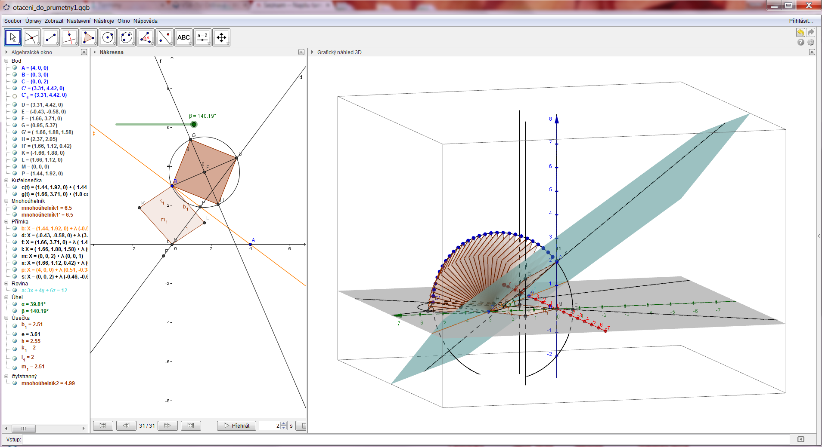Go to next construction step
822x447 pixels.
pos(168,426)
